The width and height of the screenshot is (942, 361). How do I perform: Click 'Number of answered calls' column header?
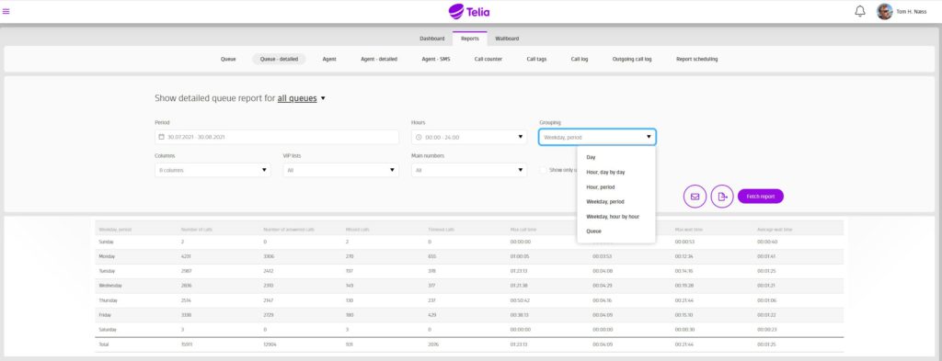point(289,230)
